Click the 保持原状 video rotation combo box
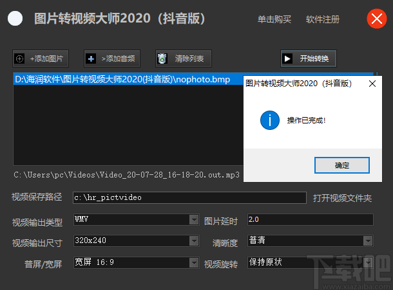Viewport: 393px width, 290px height. (x=311, y=262)
